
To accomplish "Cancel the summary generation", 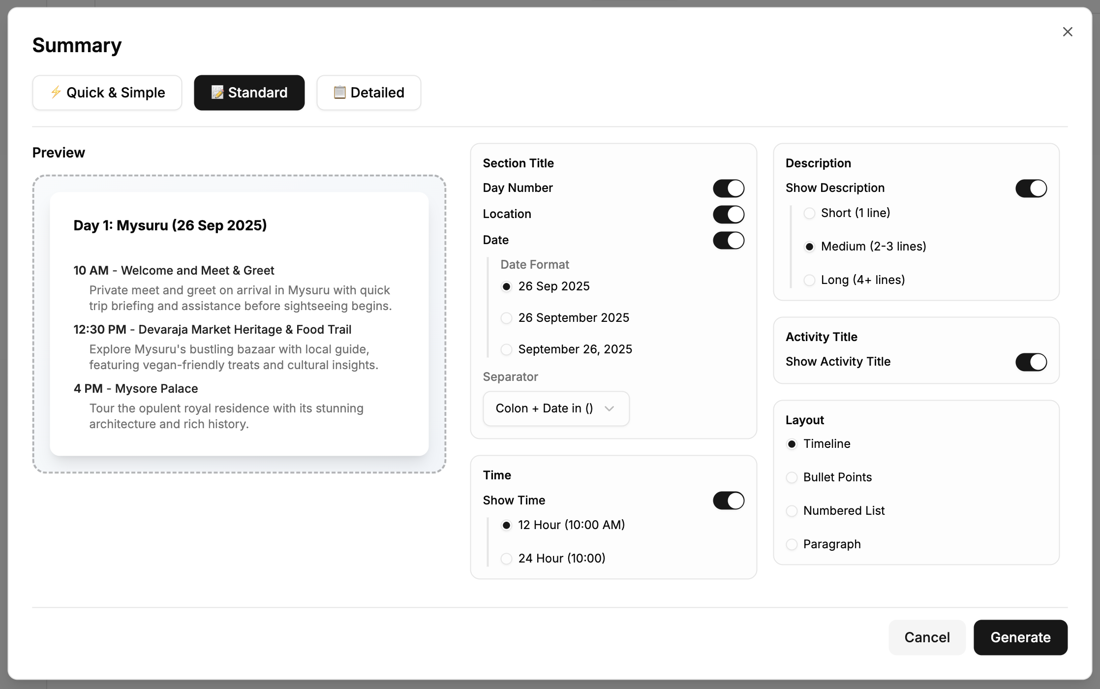I will [x=927, y=637].
